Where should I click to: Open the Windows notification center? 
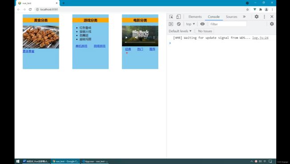click(x=270, y=161)
